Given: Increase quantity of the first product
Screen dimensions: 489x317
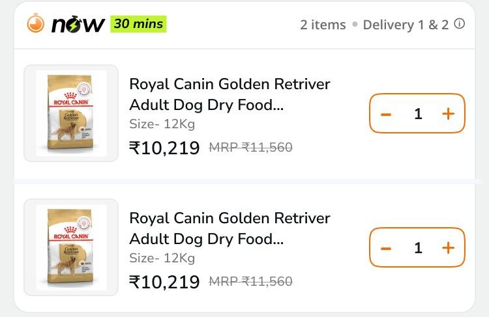Looking at the screenshot, I should click(x=448, y=114).
